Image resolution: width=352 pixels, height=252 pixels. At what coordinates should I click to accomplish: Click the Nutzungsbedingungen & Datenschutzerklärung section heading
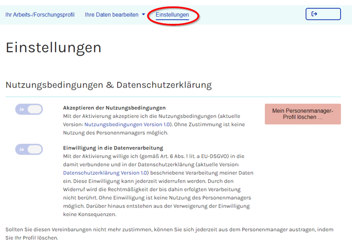108,85
